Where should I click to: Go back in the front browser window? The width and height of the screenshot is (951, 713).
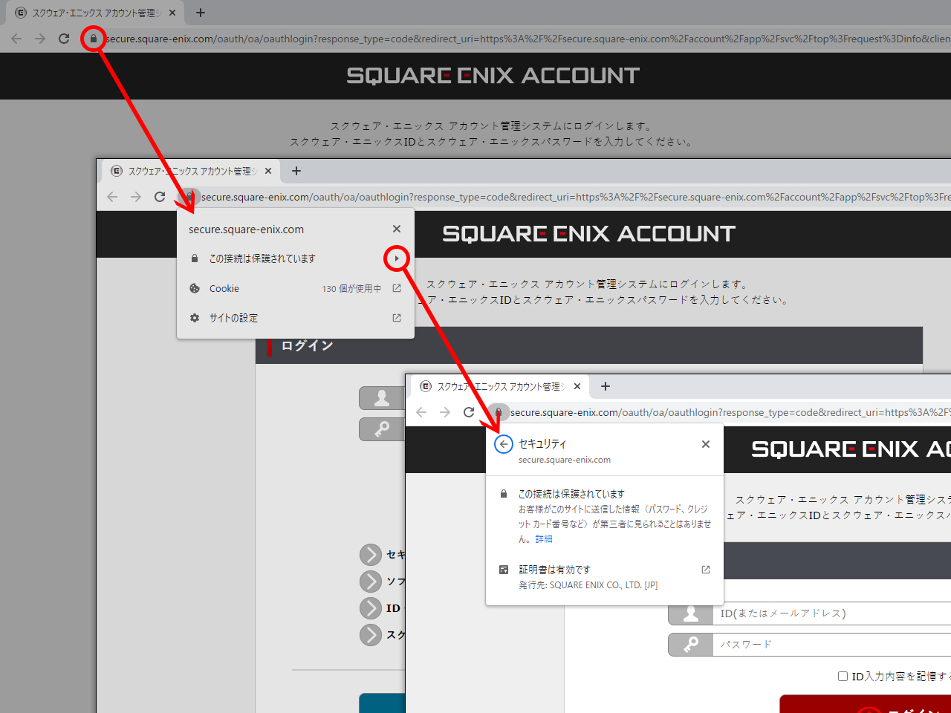[421, 412]
